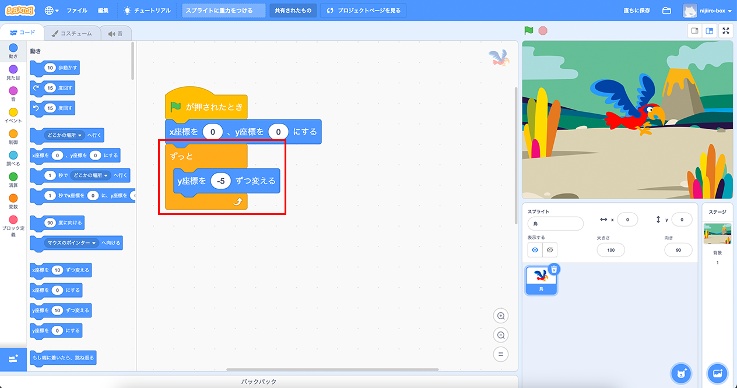The width and height of the screenshot is (737, 388).
Task: Click the choose backdrop button
Action: pyautogui.click(x=717, y=372)
